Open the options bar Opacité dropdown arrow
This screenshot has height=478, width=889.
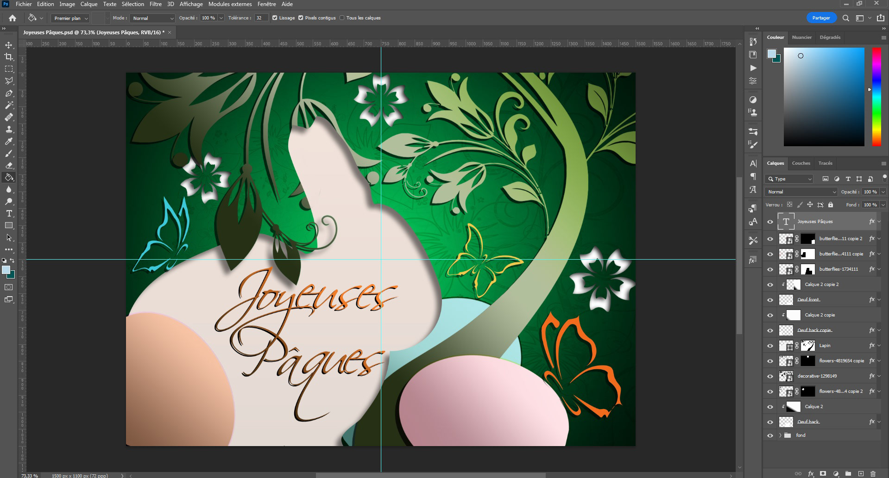pyautogui.click(x=221, y=18)
